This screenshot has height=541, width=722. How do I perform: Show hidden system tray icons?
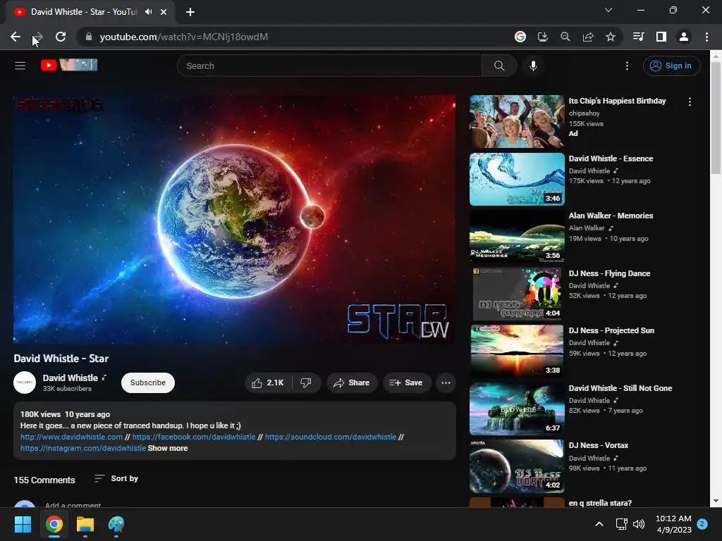[599, 524]
